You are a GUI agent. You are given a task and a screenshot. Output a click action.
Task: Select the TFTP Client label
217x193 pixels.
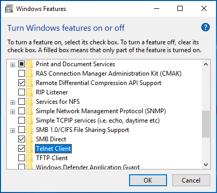point(52,158)
